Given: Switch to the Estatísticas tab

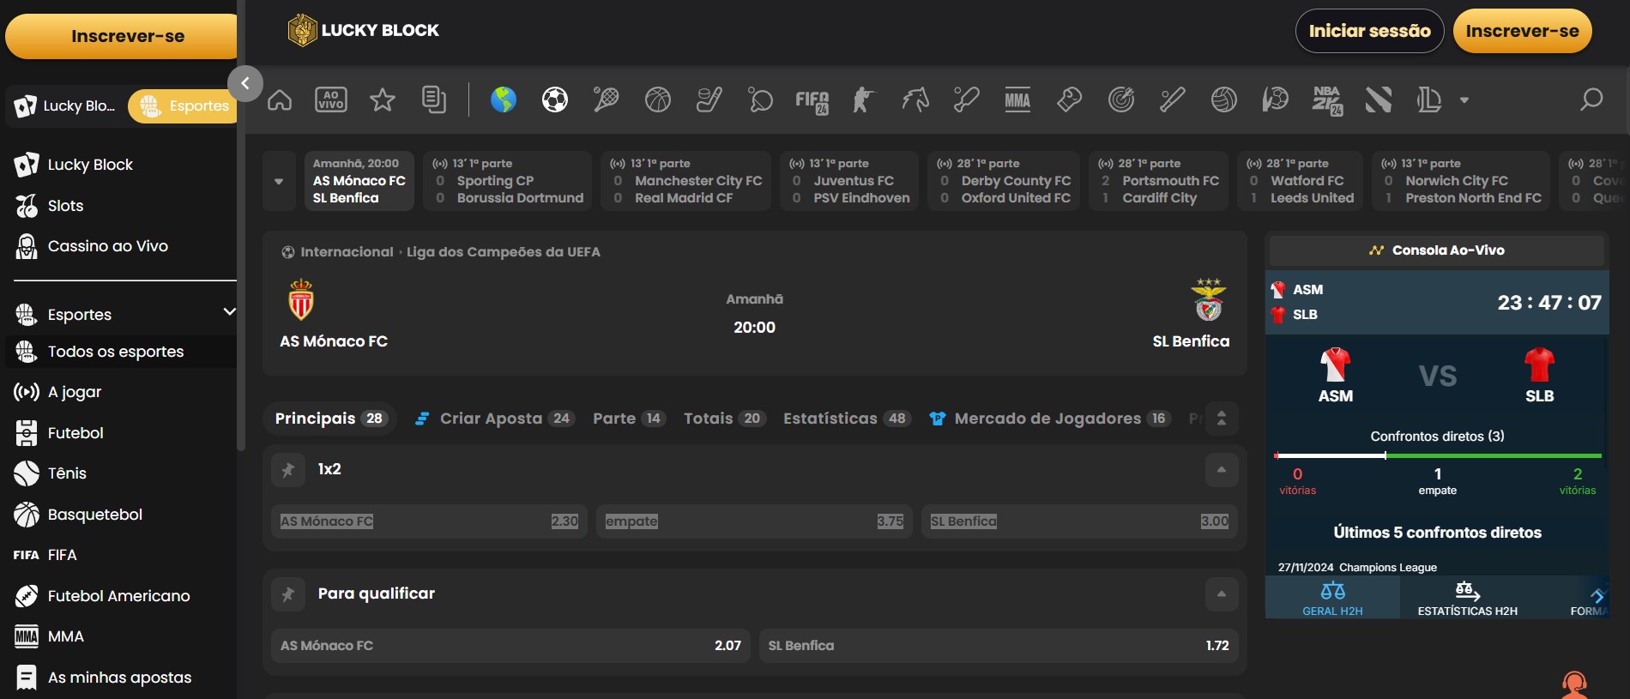Looking at the screenshot, I should tap(846, 419).
